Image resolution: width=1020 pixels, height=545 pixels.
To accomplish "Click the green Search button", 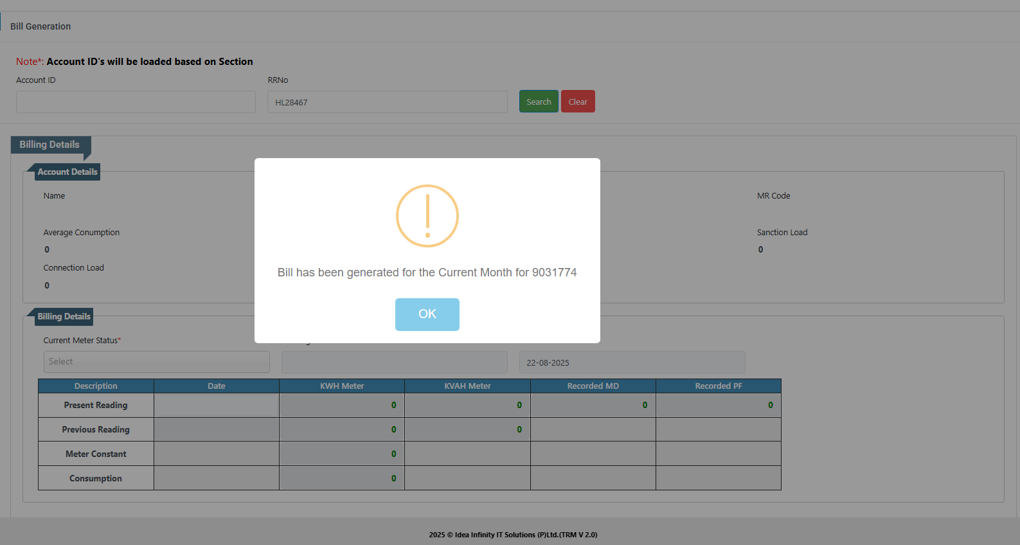I will coord(539,102).
